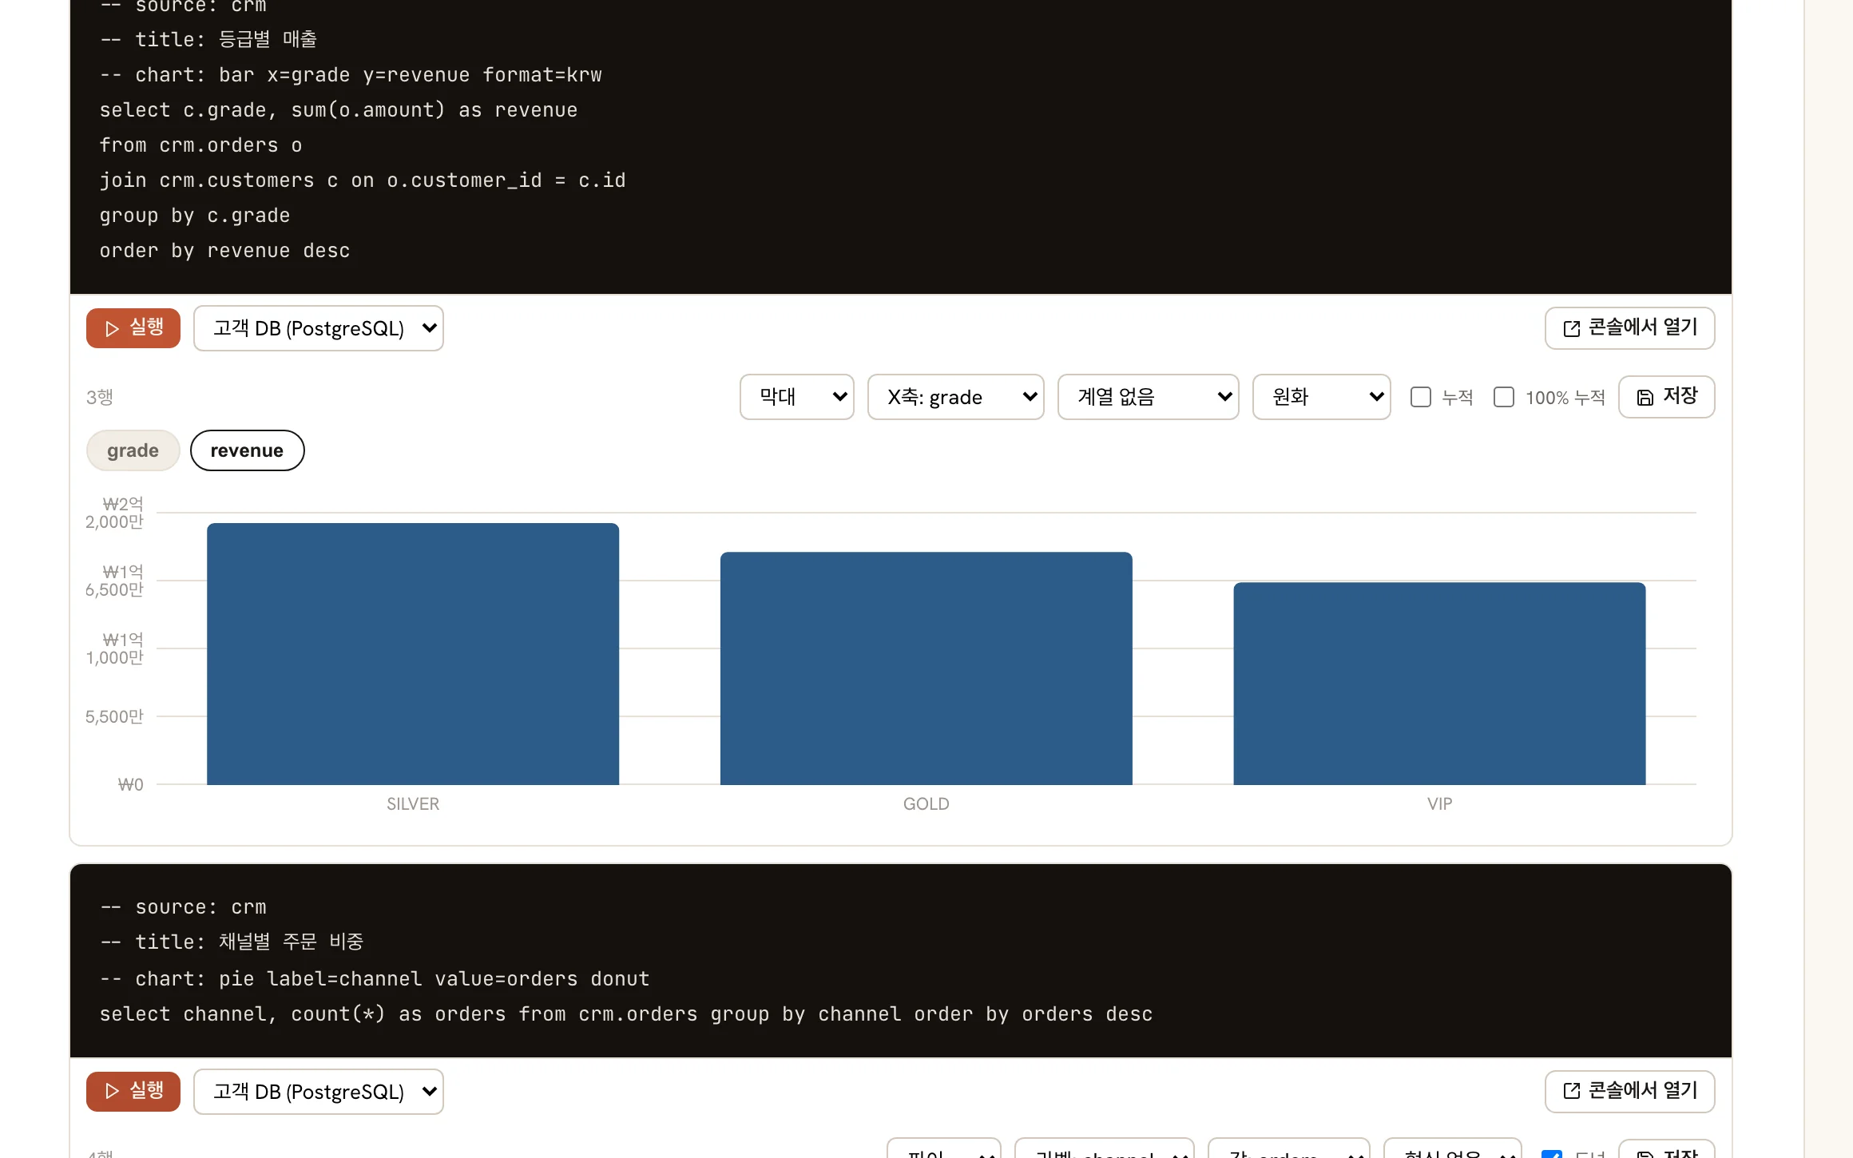1853x1158 pixels.
Task: Change chart type from 막대 dropdown
Action: [796, 397]
